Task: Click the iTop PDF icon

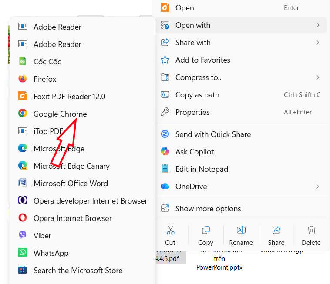Action: [23, 131]
